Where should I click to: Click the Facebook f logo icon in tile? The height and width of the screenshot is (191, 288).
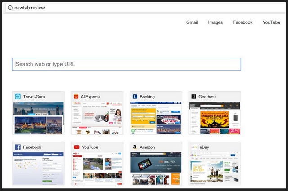click(x=18, y=147)
